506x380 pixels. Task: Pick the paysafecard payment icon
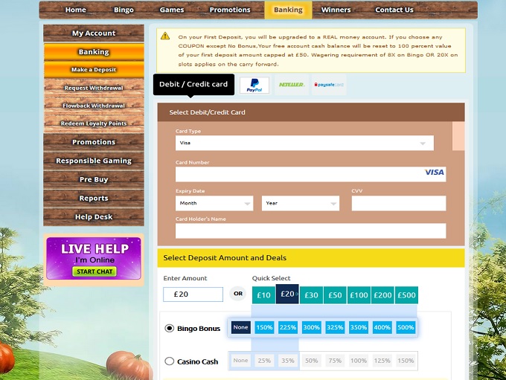coord(328,85)
